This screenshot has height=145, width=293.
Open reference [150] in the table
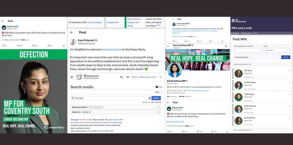point(158,25)
